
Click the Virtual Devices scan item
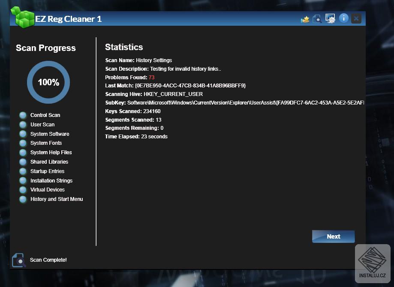point(47,190)
